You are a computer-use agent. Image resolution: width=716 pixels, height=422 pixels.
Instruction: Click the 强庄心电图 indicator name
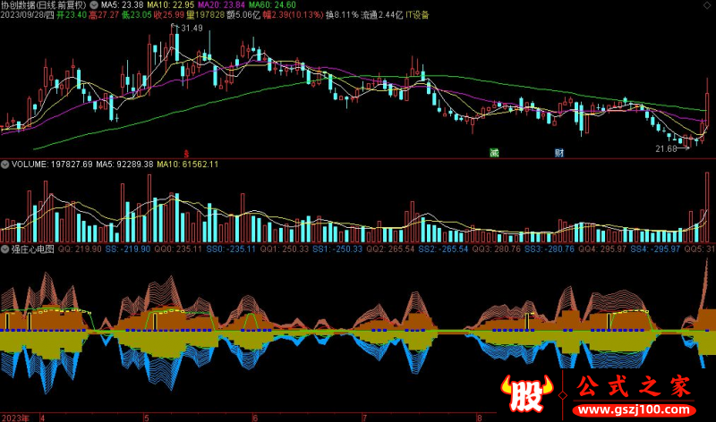pyautogui.click(x=32, y=249)
